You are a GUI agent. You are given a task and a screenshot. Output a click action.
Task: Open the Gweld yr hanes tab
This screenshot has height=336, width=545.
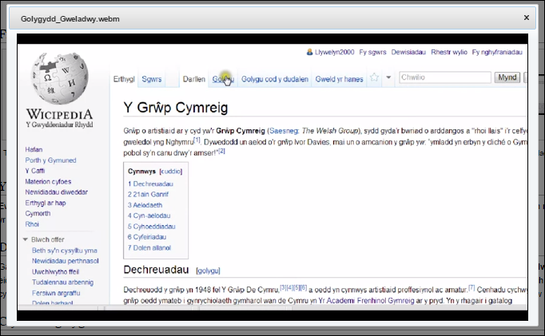[x=339, y=79]
